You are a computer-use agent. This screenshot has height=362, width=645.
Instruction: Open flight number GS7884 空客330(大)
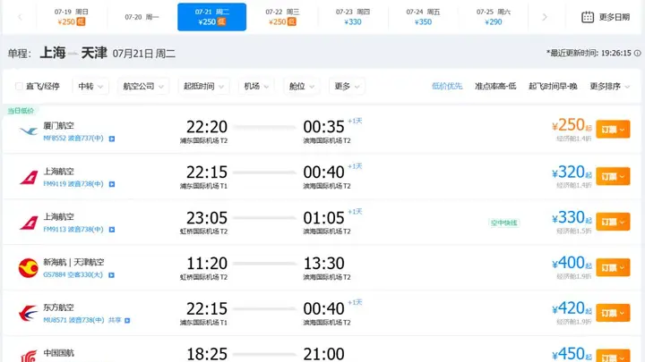[x=73, y=274]
